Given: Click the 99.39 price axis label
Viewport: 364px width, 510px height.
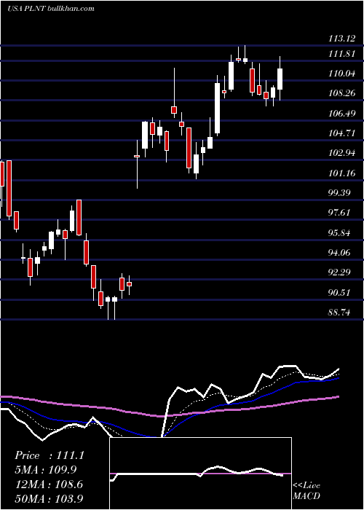Looking at the screenshot, I should click(340, 193).
